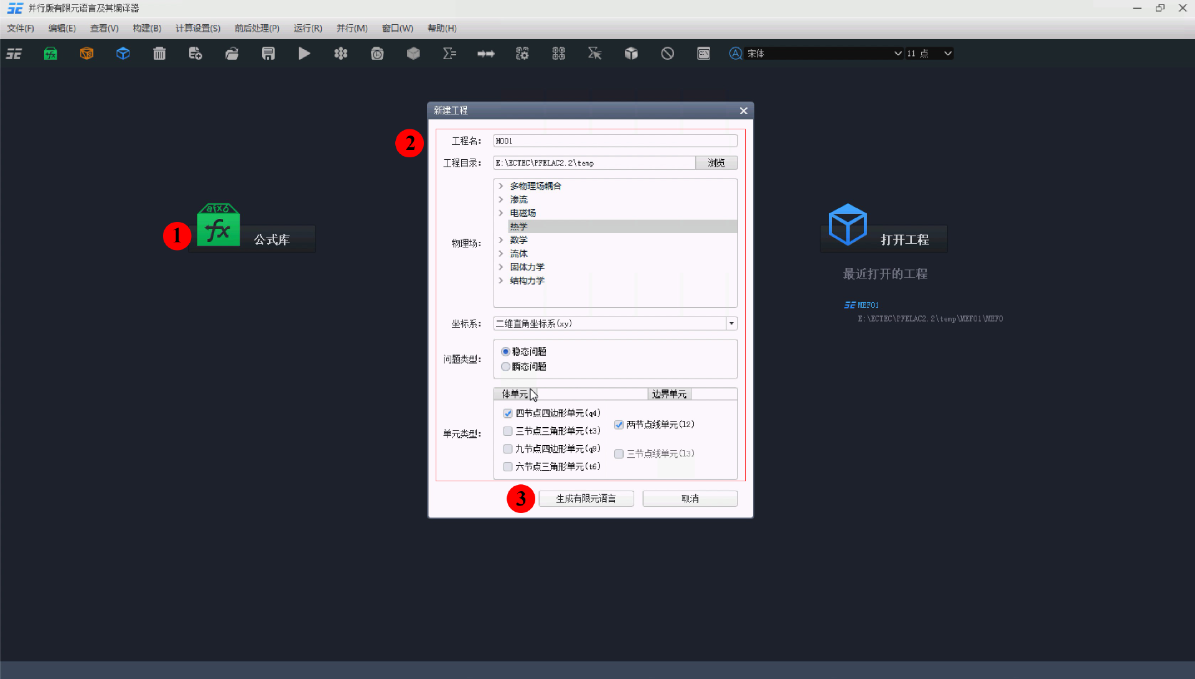Open the 公式库 formula library icon

(x=218, y=225)
